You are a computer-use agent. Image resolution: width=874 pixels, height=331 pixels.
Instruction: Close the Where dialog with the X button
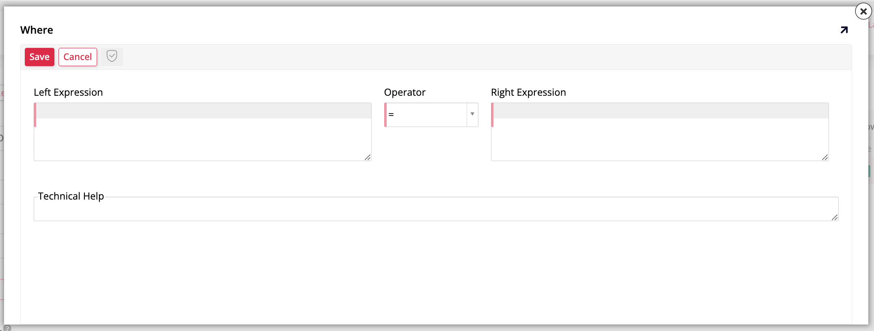point(863,11)
